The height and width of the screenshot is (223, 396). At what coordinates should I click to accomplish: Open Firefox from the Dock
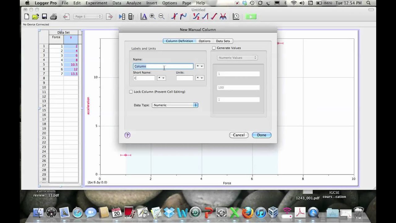[x=247, y=212]
